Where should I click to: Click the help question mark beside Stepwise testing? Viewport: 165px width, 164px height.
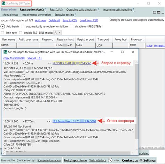pos(76,14)
